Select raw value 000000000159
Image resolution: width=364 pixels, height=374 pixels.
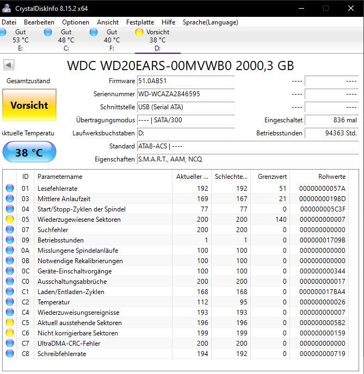pos(323,333)
